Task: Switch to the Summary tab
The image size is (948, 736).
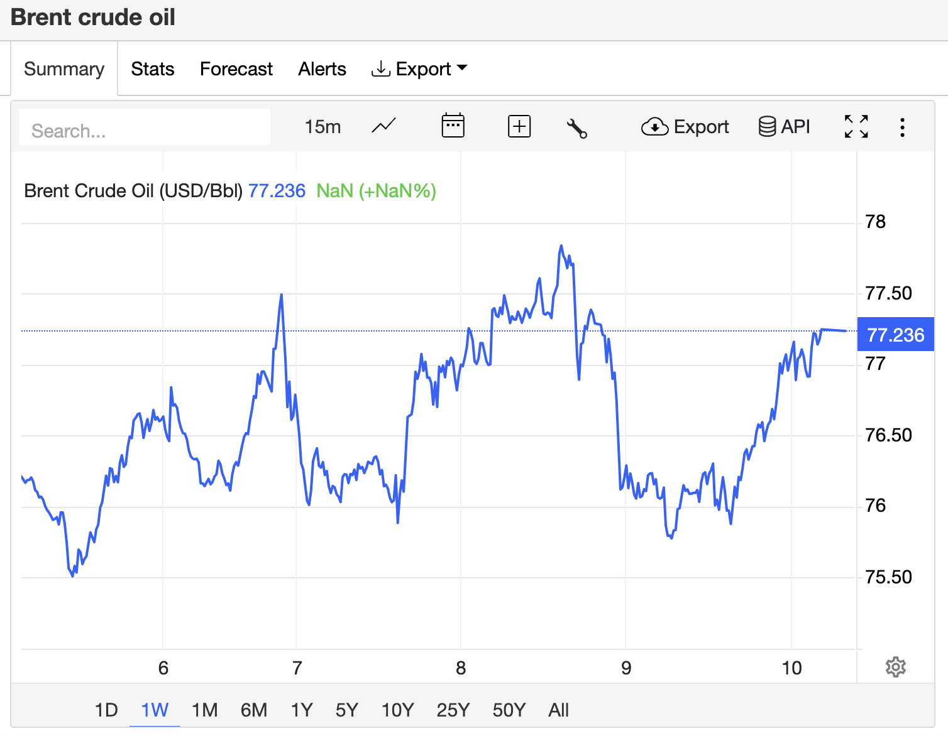Action: click(64, 68)
